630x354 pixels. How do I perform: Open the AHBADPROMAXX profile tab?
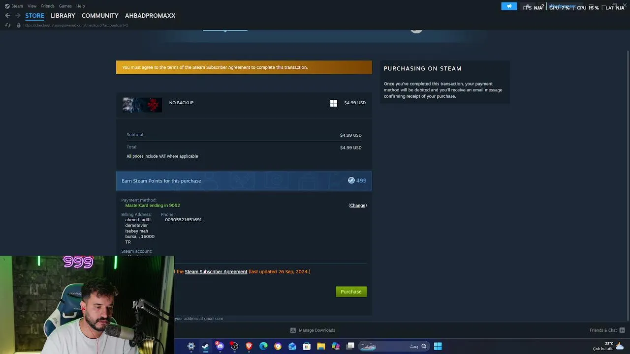150,16
